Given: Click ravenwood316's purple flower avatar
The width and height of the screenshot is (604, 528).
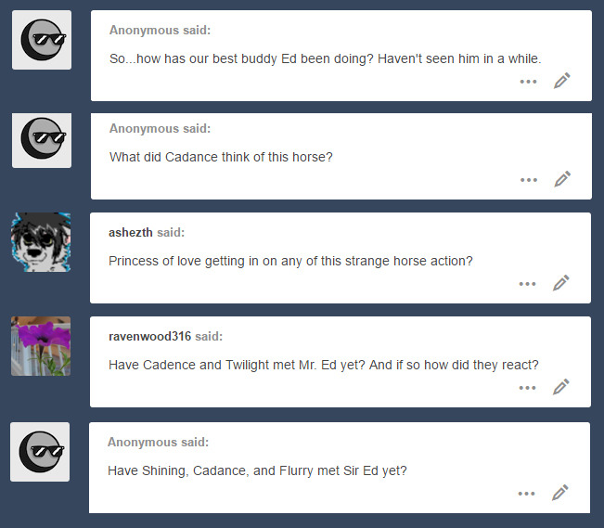Looking at the screenshot, I should pos(41,346).
